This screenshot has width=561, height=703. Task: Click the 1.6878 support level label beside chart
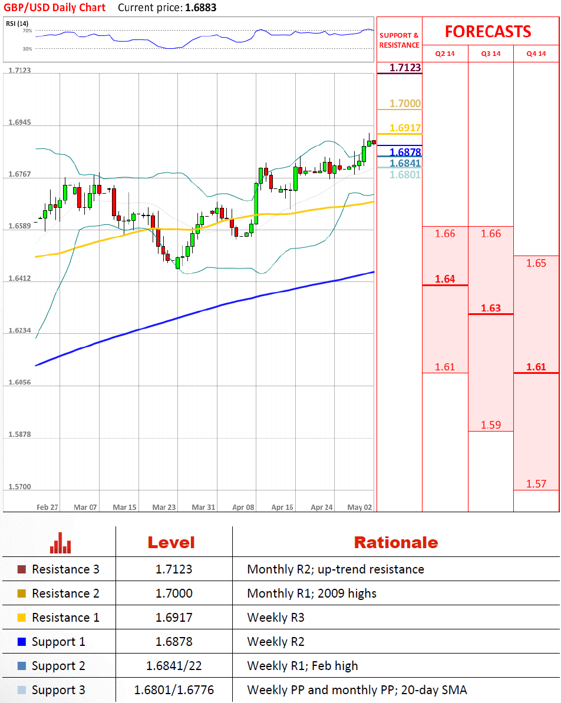pyautogui.click(x=405, y=152)
